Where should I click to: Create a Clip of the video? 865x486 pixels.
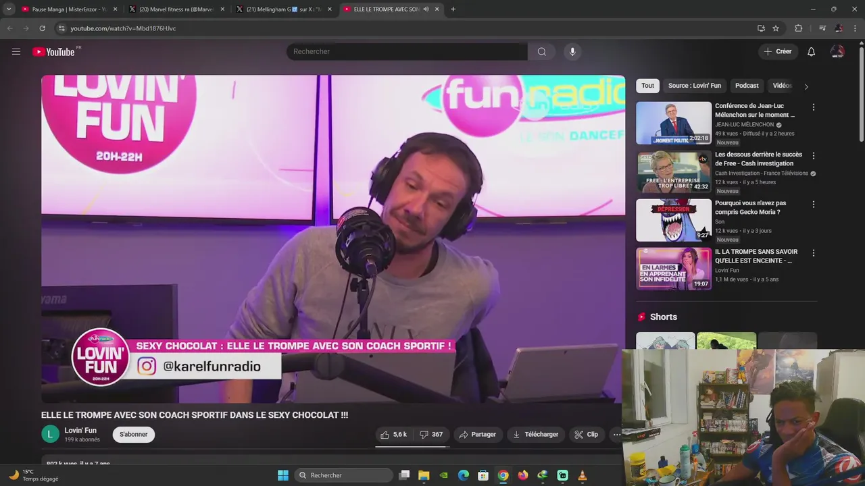[586, 435]
